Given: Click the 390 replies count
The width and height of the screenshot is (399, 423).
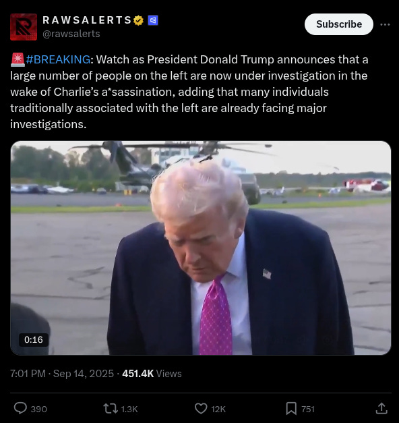Looking at the screenshot, I should coord(39,410).
